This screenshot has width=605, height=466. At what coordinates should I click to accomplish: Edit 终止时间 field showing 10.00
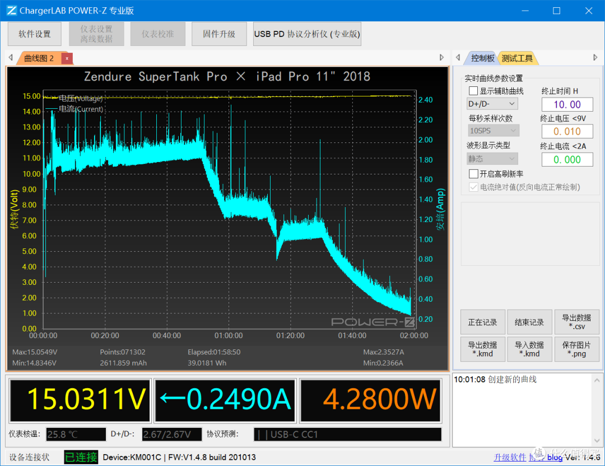pos(567,104)
